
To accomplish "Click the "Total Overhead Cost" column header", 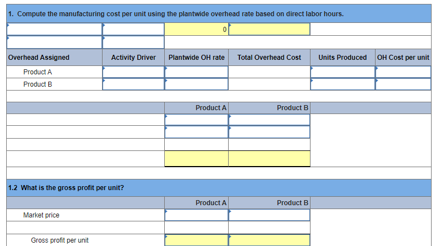I will [270, 58].
